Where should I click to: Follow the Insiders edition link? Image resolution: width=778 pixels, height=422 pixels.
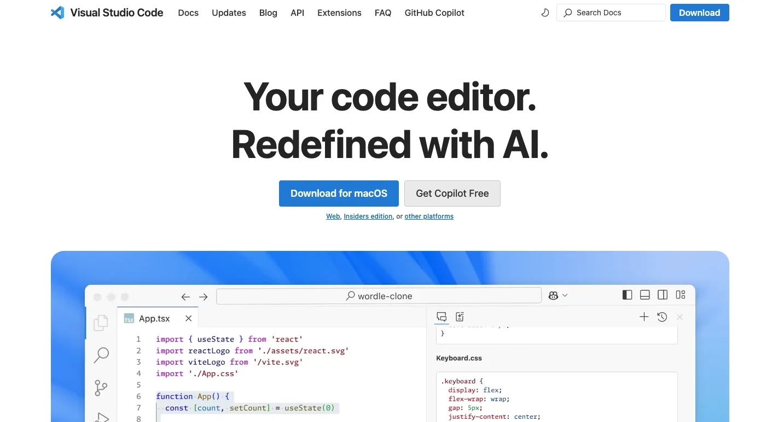(x=368, y=216)
